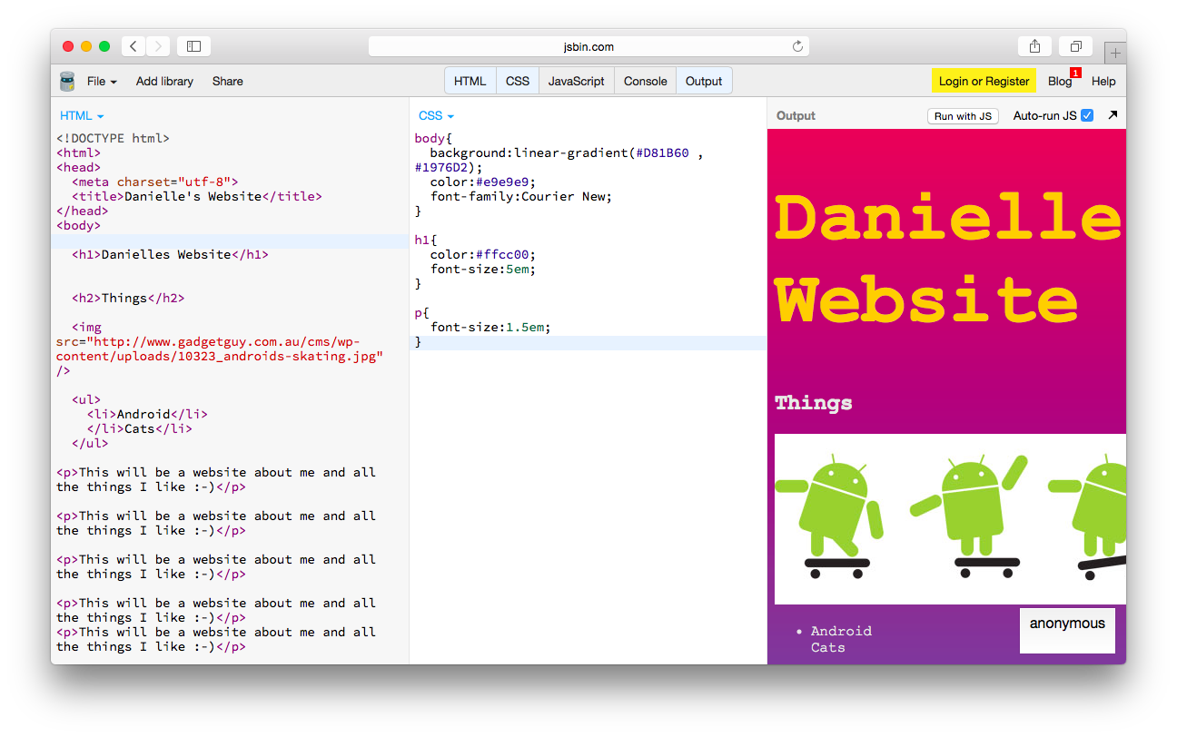The width and height of the screenshot is (1177, 737).
Task: Toggle the HTML panel tab
Action: (x=470, y=81)
